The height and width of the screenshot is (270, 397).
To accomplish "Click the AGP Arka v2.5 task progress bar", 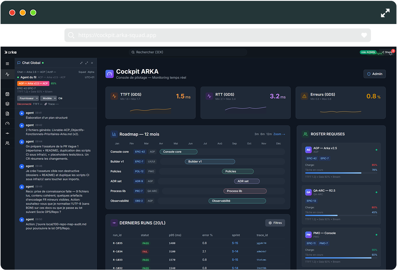I will point(341,173).
